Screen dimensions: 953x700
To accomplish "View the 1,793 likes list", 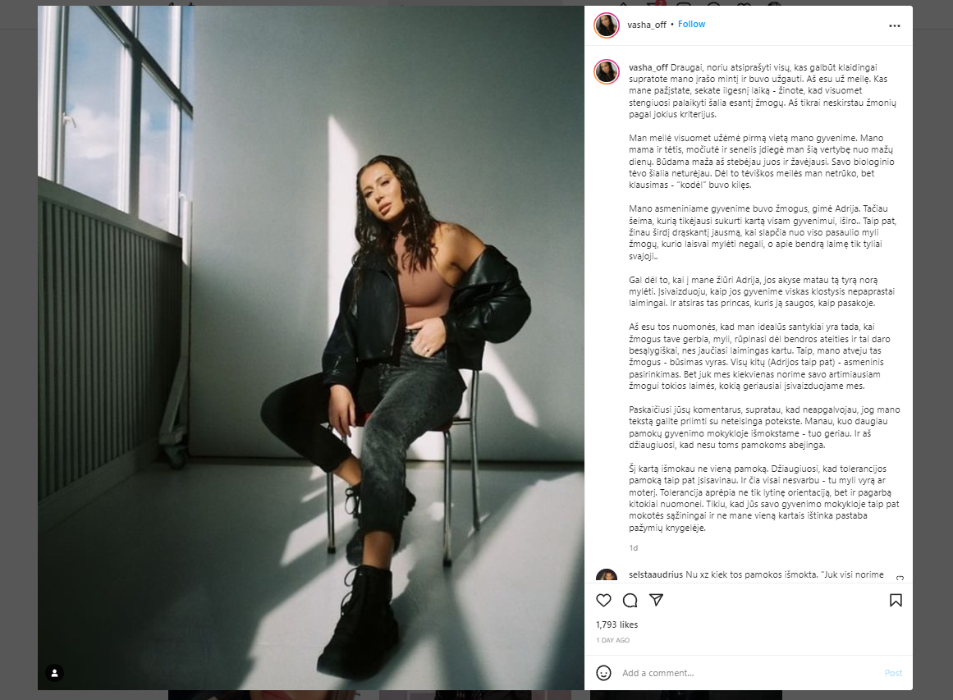I will click(x=617, y=625).
